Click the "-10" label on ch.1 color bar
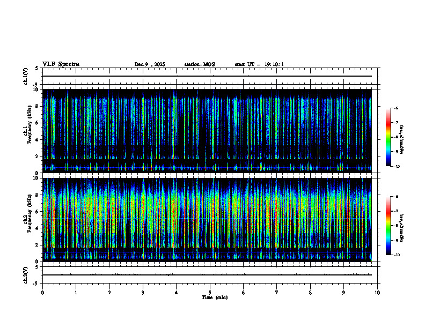 point(397,167)
